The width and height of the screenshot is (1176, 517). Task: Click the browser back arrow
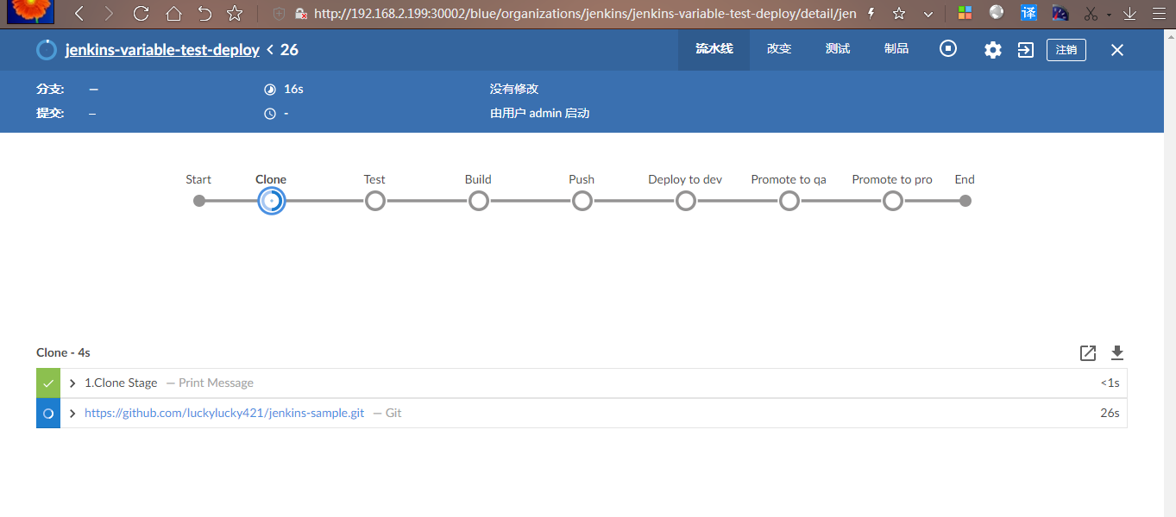pyautogui.click(x=79, y=13)
